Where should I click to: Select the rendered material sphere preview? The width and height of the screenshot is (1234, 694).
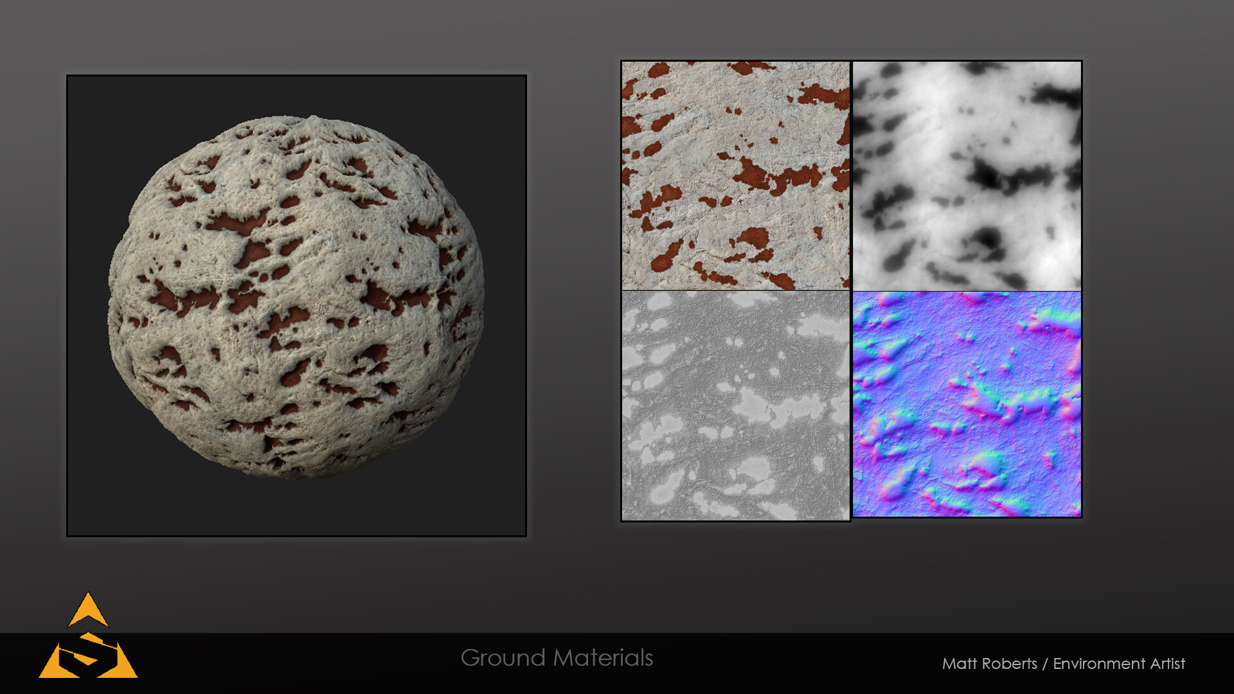[x=296, y=297]
